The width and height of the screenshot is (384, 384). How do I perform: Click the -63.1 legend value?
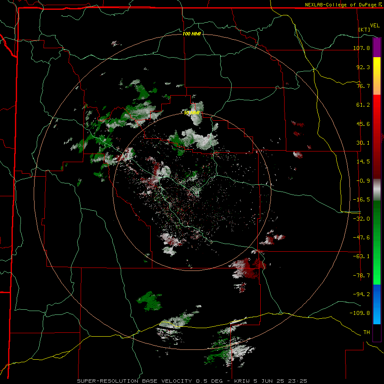click(362, 256)
